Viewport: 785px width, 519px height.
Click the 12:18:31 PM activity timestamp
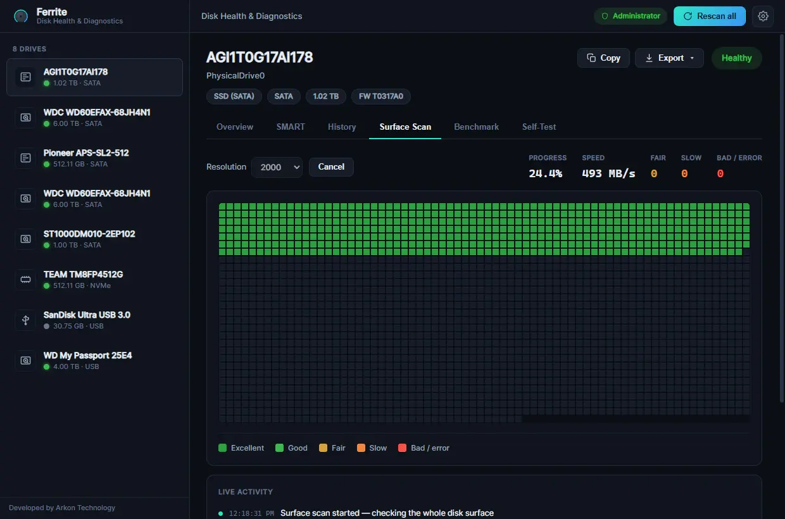pos(251,513)
